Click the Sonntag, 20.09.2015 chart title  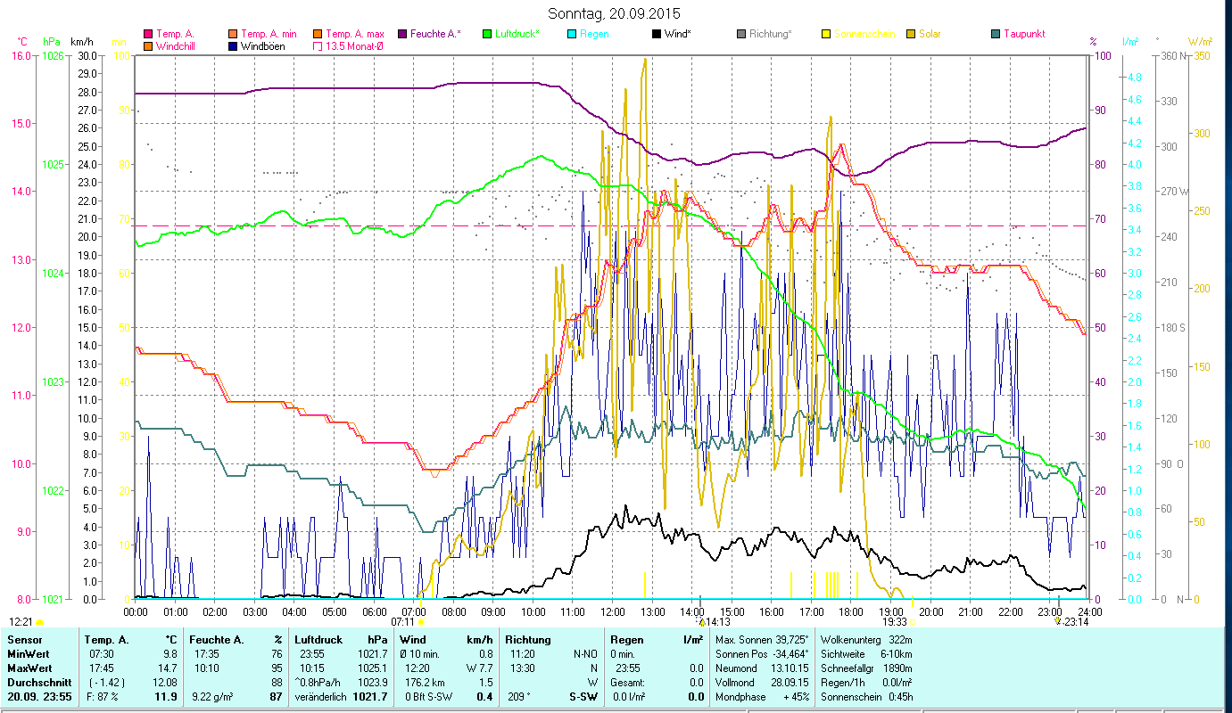[616, 13]
